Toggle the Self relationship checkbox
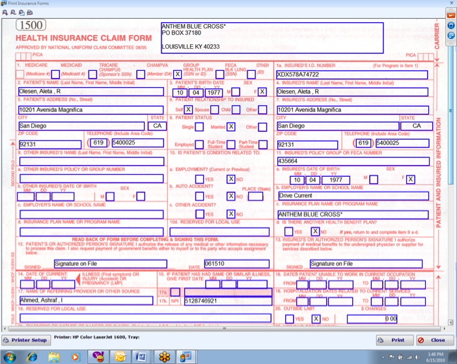Screen dimensions: 457x364 click(188, 110)
